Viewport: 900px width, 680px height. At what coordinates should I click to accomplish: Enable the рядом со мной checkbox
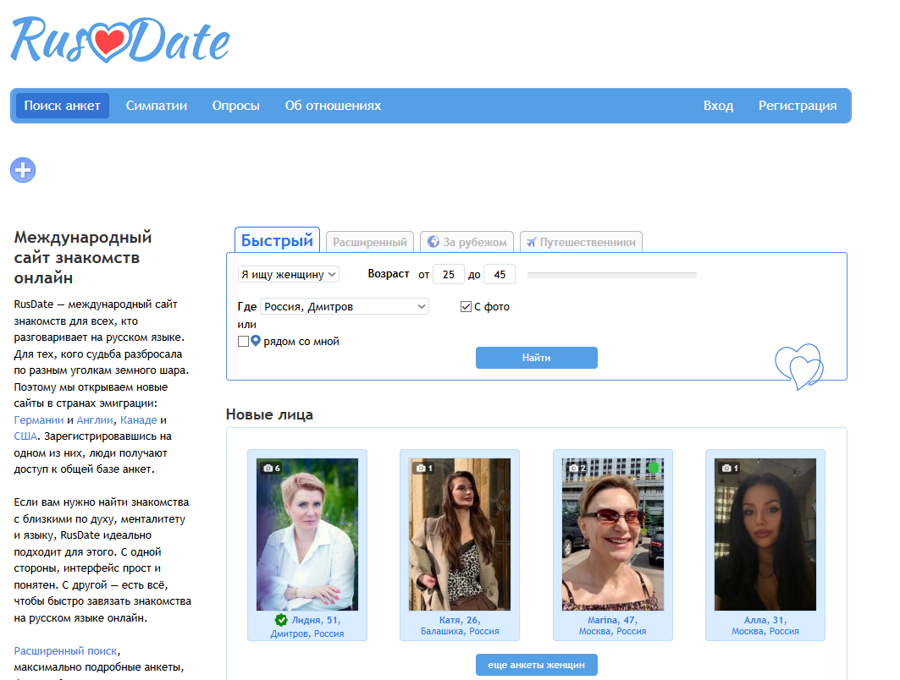tap(243, 341)
